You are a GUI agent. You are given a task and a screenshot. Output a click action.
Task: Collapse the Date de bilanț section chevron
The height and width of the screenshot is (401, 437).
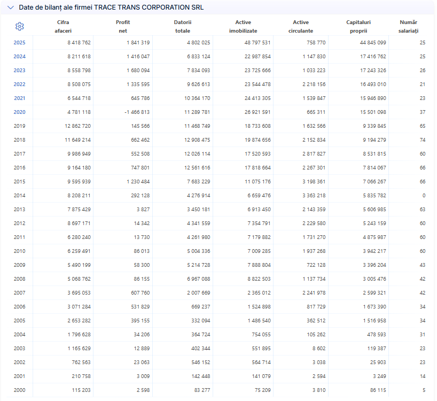11,7
